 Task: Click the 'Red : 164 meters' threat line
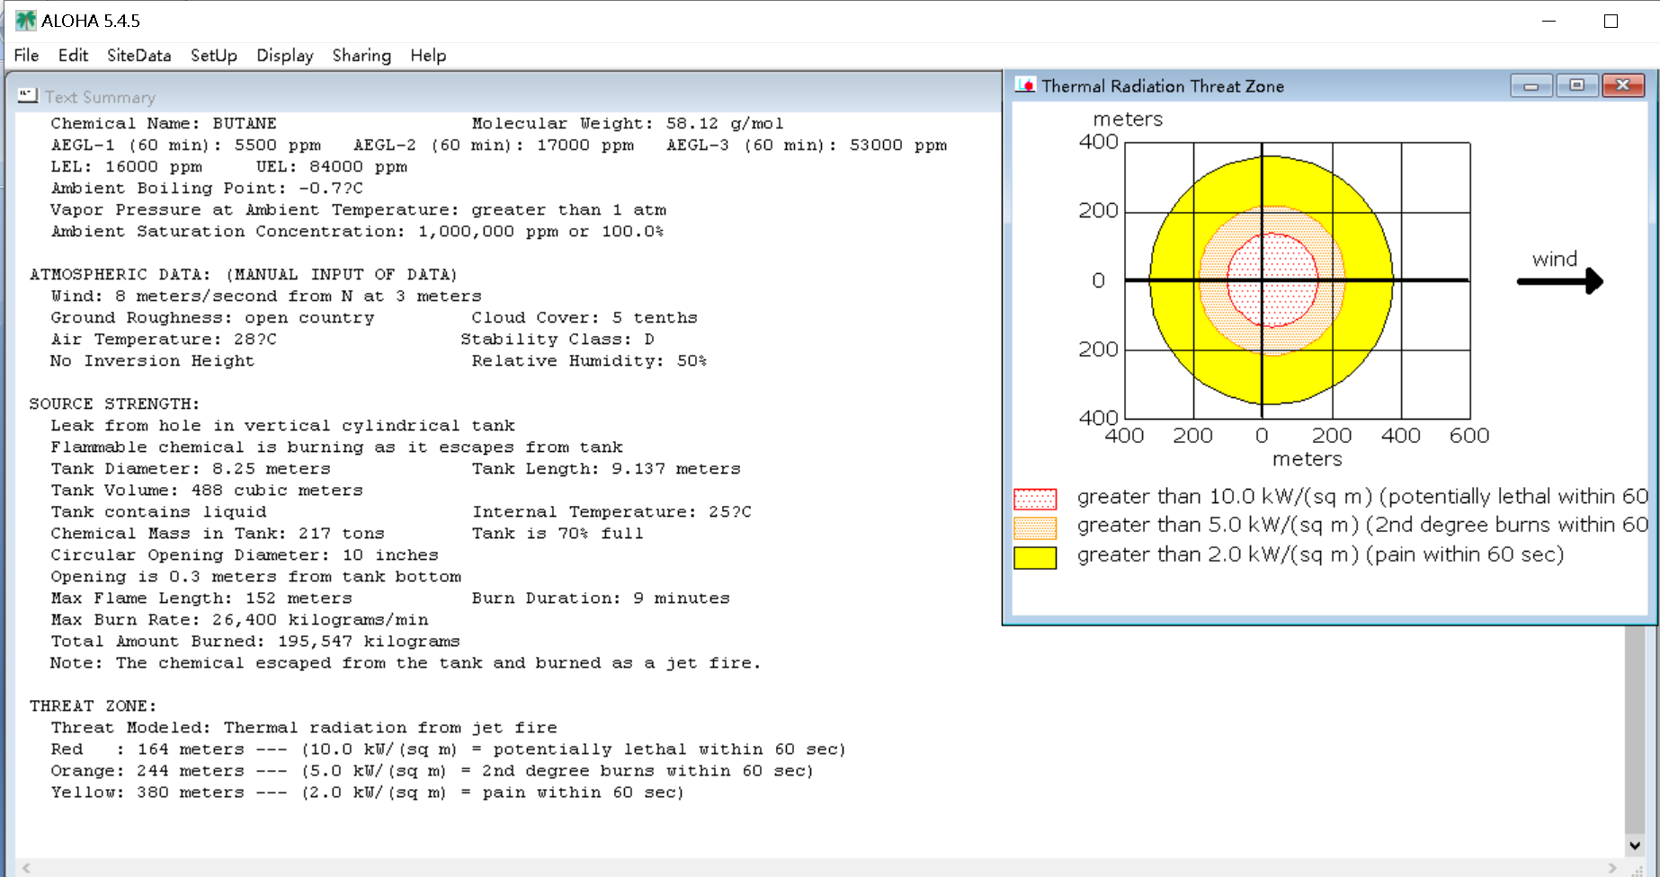pyautogui.click(x=448, y=749)
